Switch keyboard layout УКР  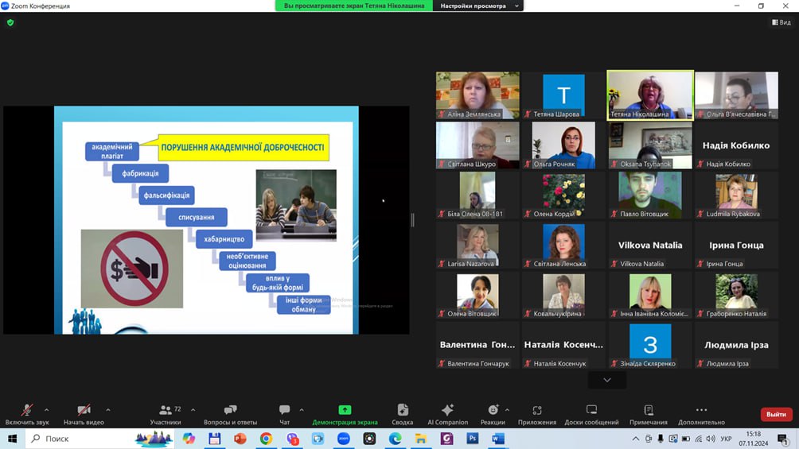click(726, 439)
